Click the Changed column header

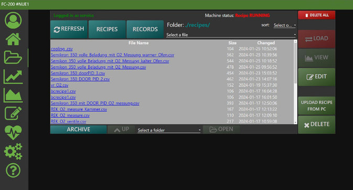pos(266,43)
